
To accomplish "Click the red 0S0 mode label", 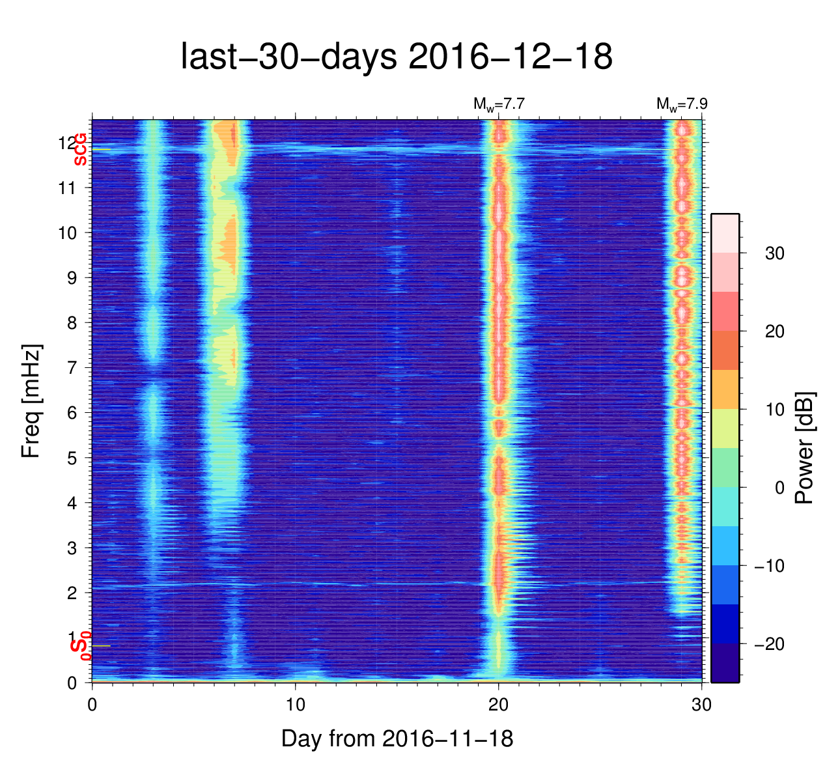I will [80, 645].
